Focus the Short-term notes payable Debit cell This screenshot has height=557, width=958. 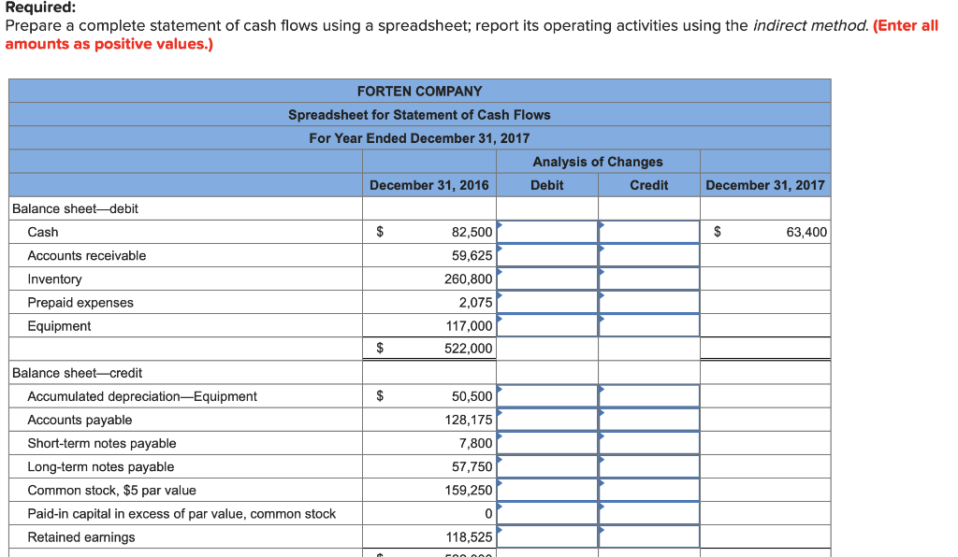tap(547, 443)
